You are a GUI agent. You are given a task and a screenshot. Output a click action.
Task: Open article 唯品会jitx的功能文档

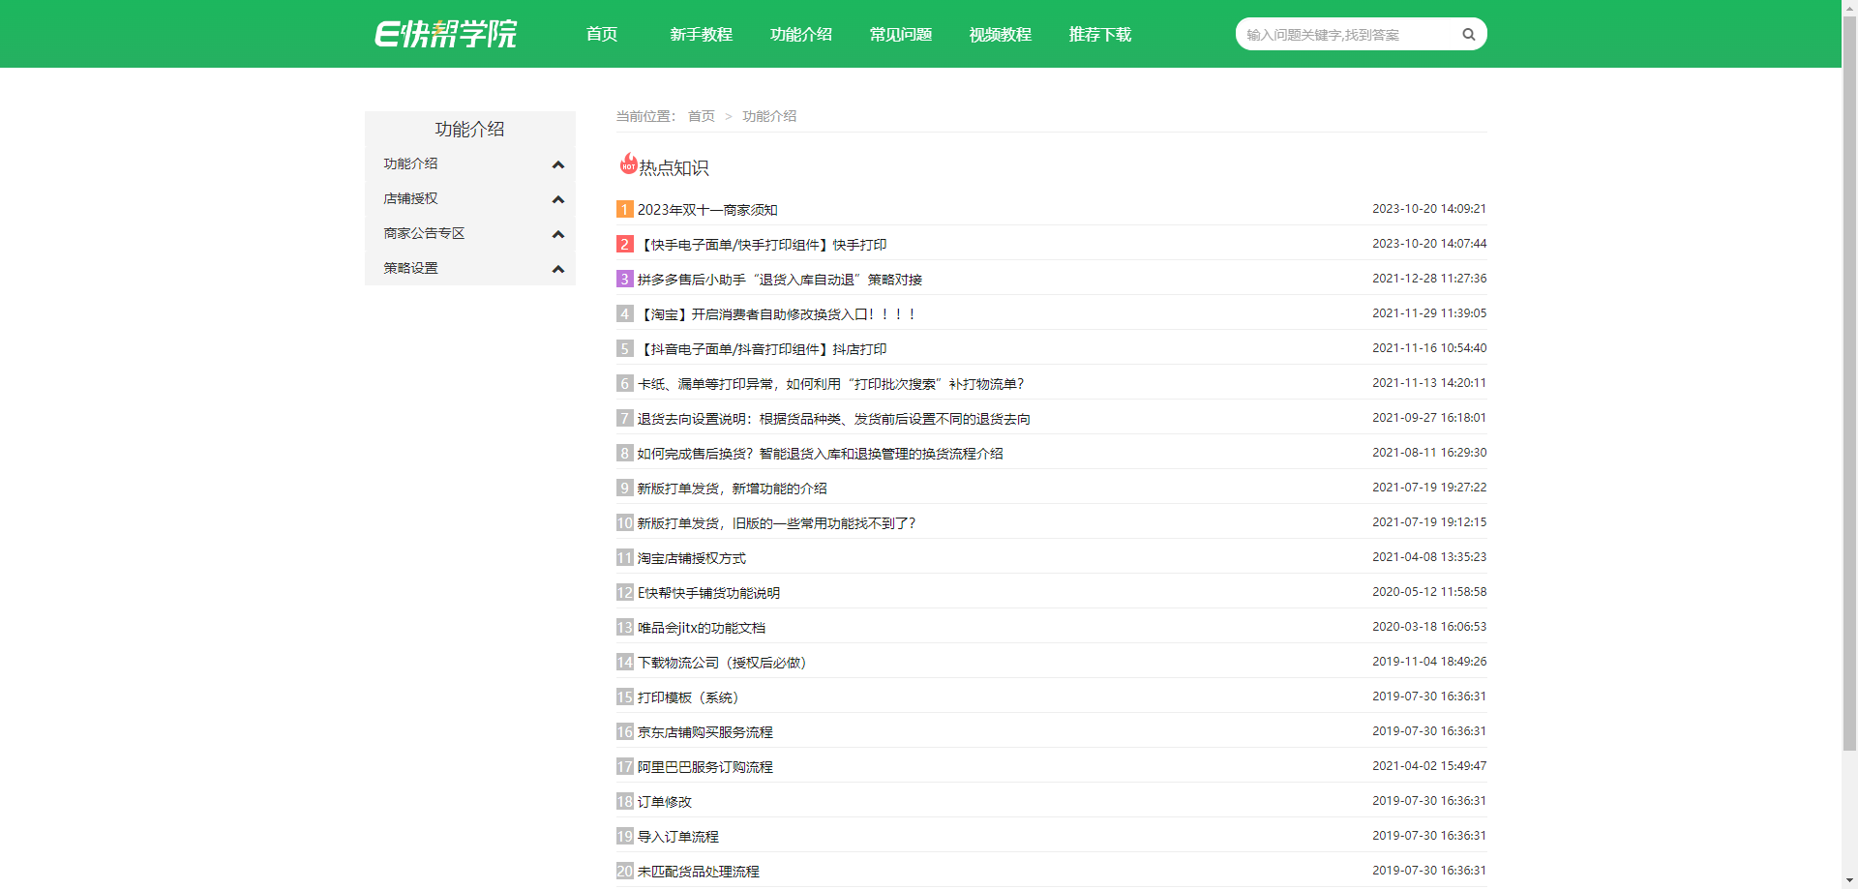coord(702,628)
